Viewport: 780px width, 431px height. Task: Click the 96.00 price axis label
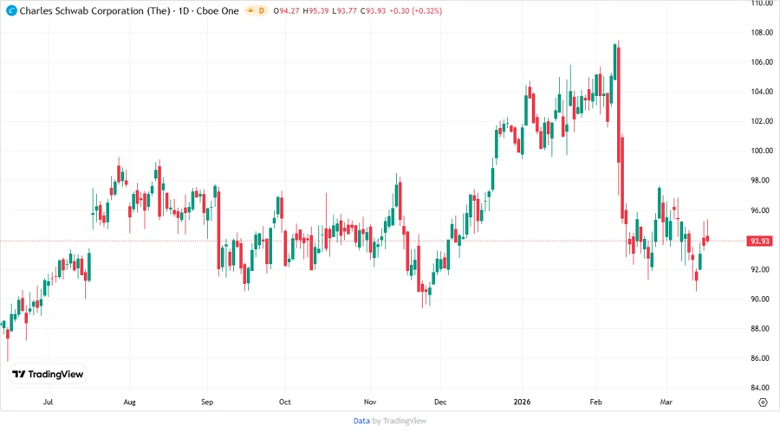pos(762,210)
